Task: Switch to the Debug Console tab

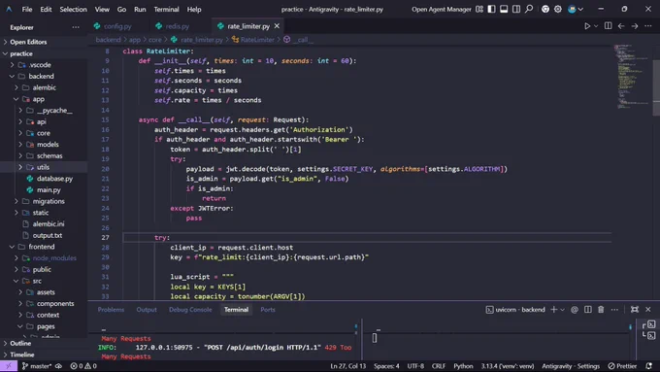Action: click(x=190, y=310)
